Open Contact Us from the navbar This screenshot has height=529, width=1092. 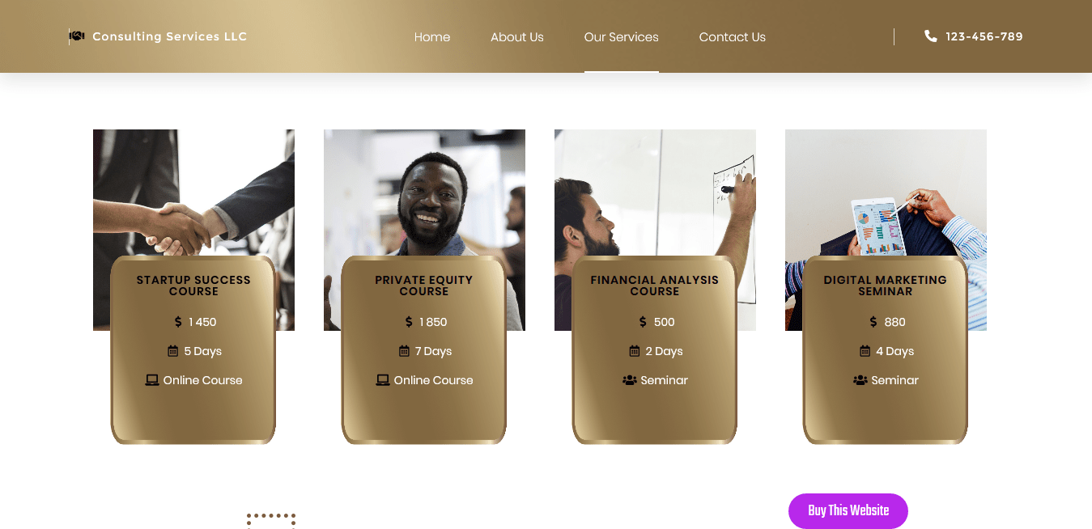click(x=733, y=37)
